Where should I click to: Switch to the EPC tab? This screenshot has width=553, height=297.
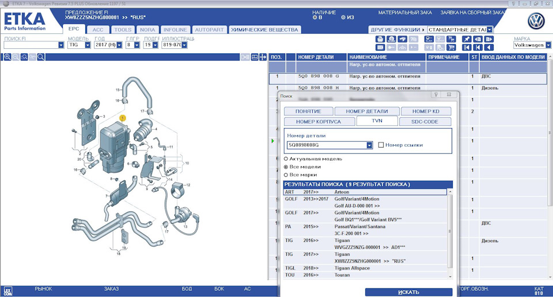coord(74,29)
